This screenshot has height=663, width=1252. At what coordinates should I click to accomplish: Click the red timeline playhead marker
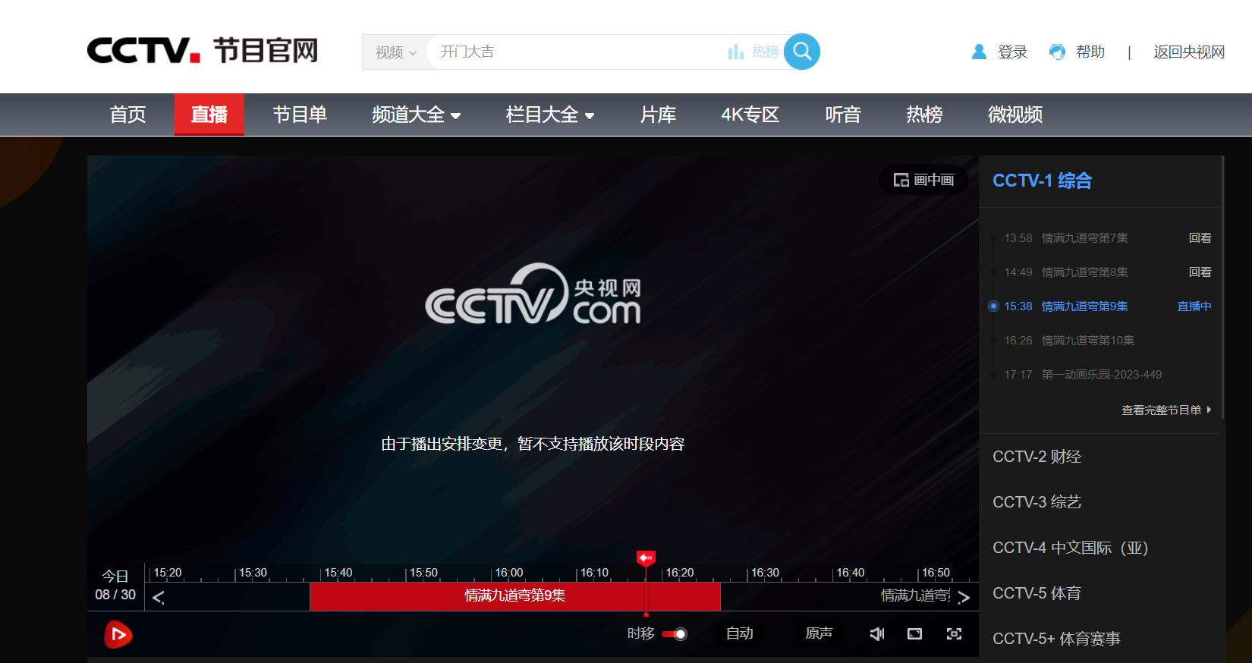646,558
